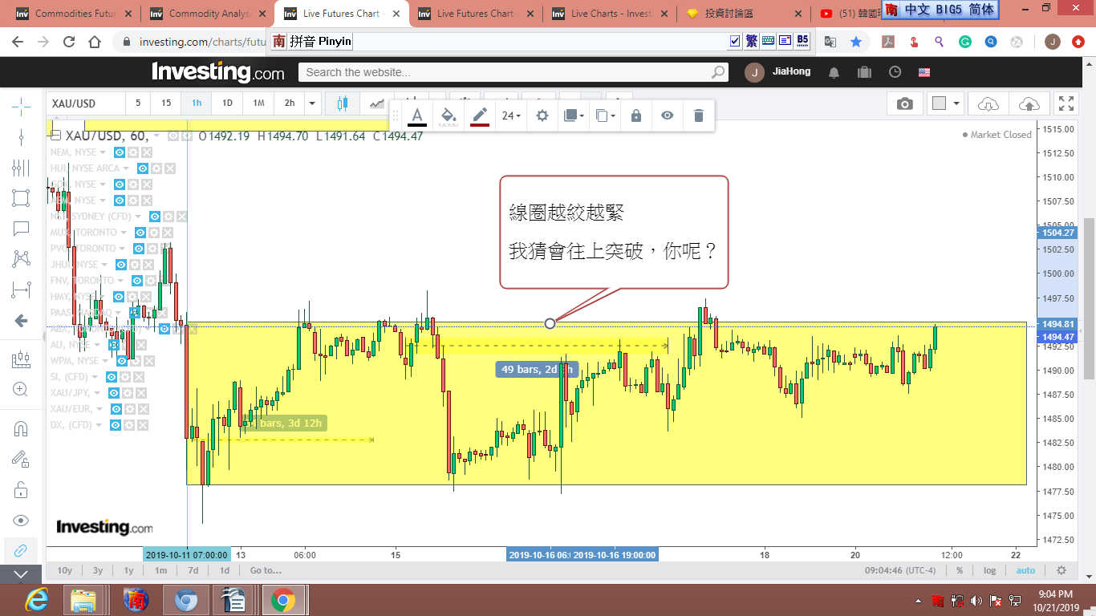Select the rectangle shape tool
Viewport: 1096px width, 616px height.
pos(21,198)
